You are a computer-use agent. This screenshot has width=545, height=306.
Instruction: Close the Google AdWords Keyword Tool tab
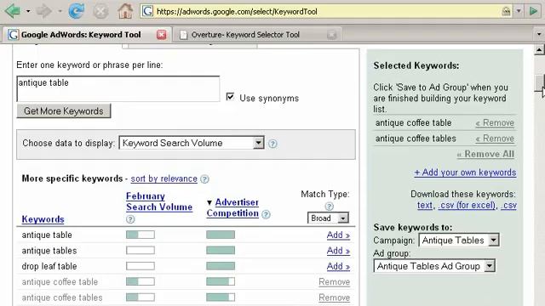[x=161, y=35]
